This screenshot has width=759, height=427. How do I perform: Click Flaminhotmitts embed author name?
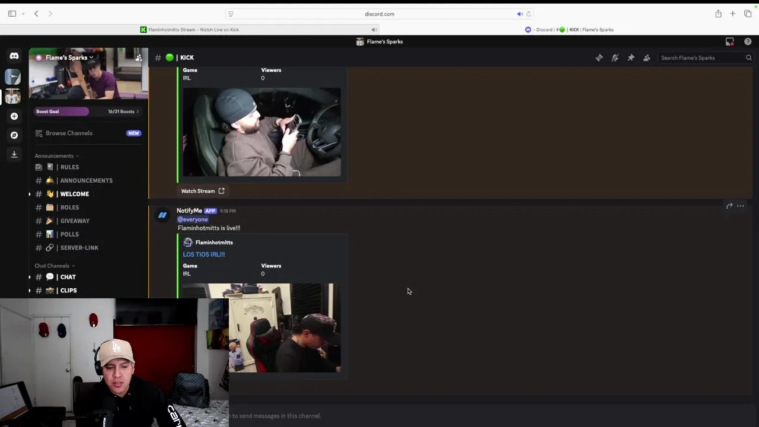214,243
